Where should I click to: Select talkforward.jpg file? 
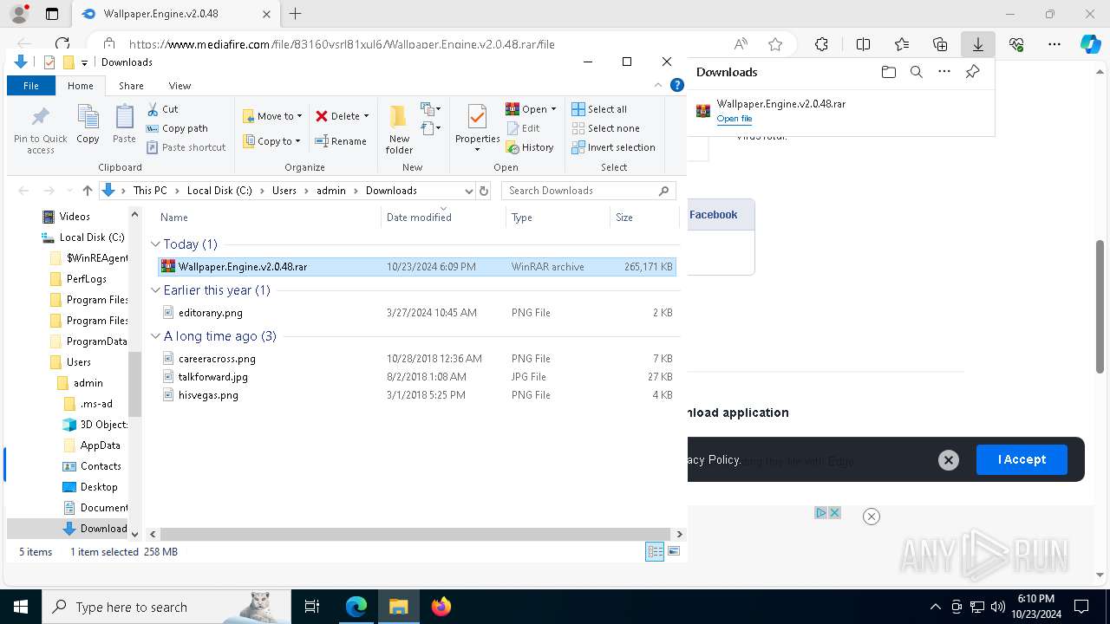pos(417,377)
